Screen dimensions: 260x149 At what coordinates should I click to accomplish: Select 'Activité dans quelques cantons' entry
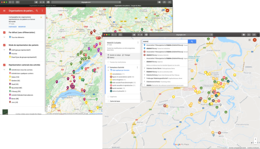pos(21,73)
